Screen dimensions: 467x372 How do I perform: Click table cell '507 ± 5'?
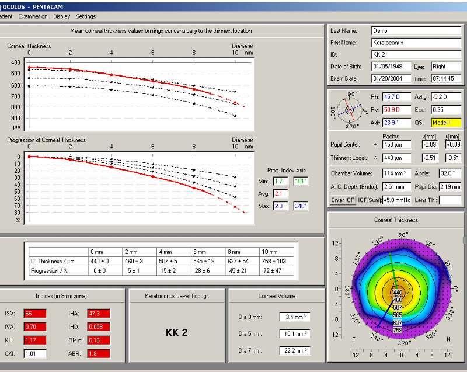point(174,261)
